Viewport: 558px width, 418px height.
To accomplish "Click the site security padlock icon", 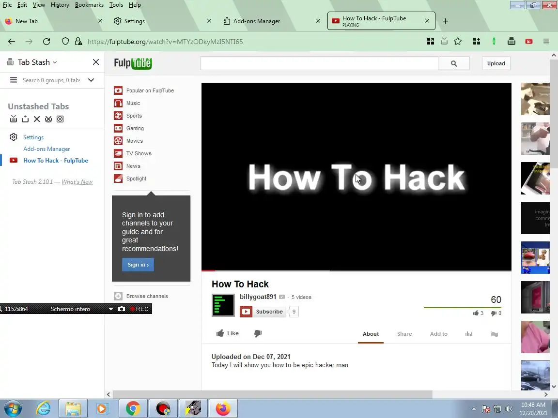I will tap(78, 42).
